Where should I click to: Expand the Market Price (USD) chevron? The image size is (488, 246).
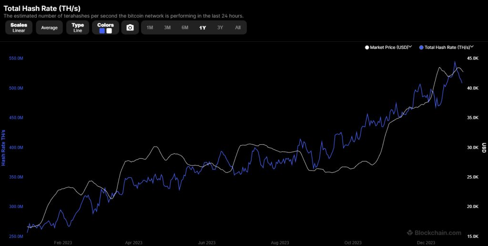pos(410,47)
